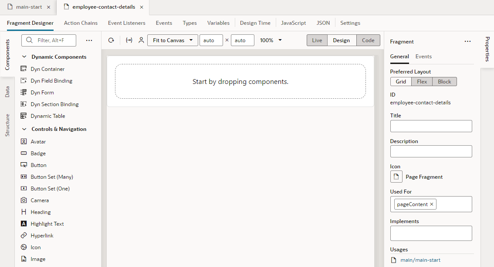Switch to the main-start file tab
This screenshot has height=267, width=494.
coord(29,7)
